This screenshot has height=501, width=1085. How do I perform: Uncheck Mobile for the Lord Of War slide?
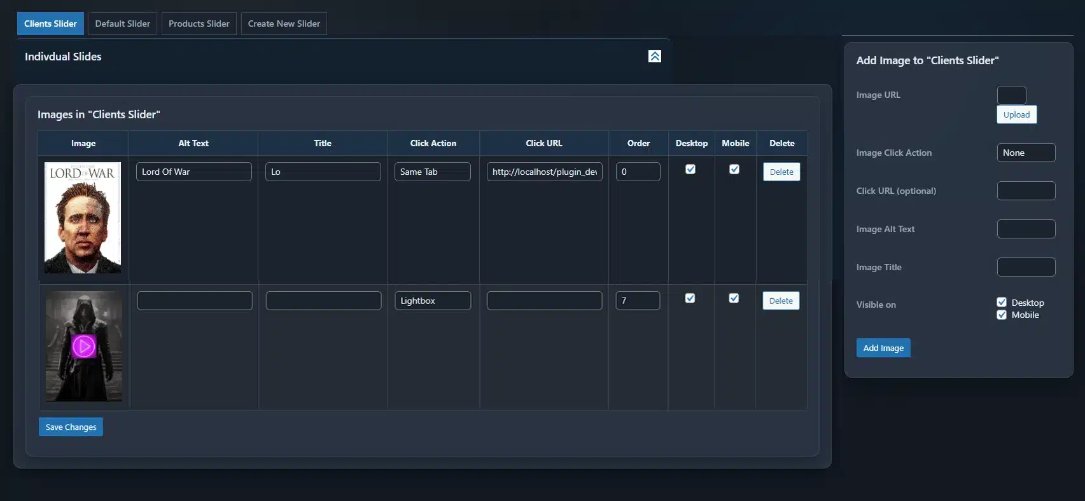point(734,169)
